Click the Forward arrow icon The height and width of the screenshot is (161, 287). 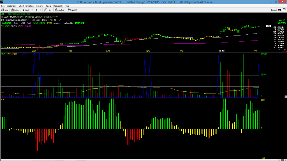click(x=36, y=10)
